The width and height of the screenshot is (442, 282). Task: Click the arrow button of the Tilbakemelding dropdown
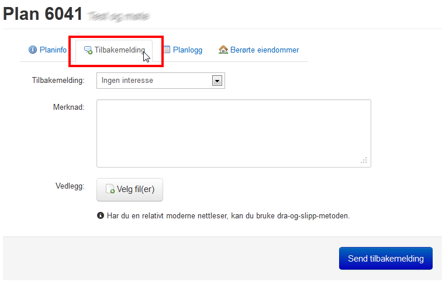pyautogui.click(x=217, y=81)
